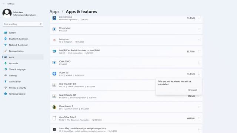This screenshot has height=133, width=237.
Task: Open Accounts settings
Action: pos(23,63)
